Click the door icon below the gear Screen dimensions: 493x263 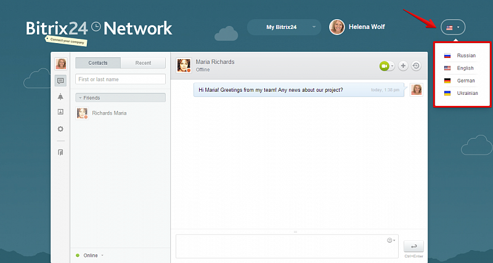tap(60, 152)
